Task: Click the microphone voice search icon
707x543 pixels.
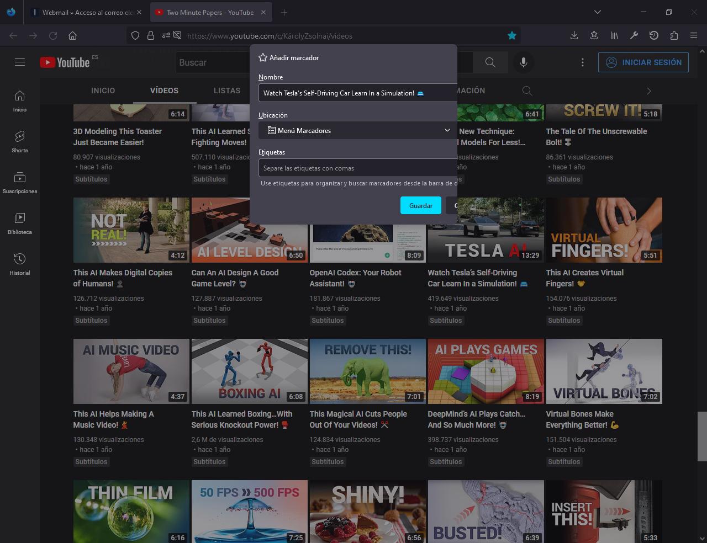Action: (x=523, y=62)
